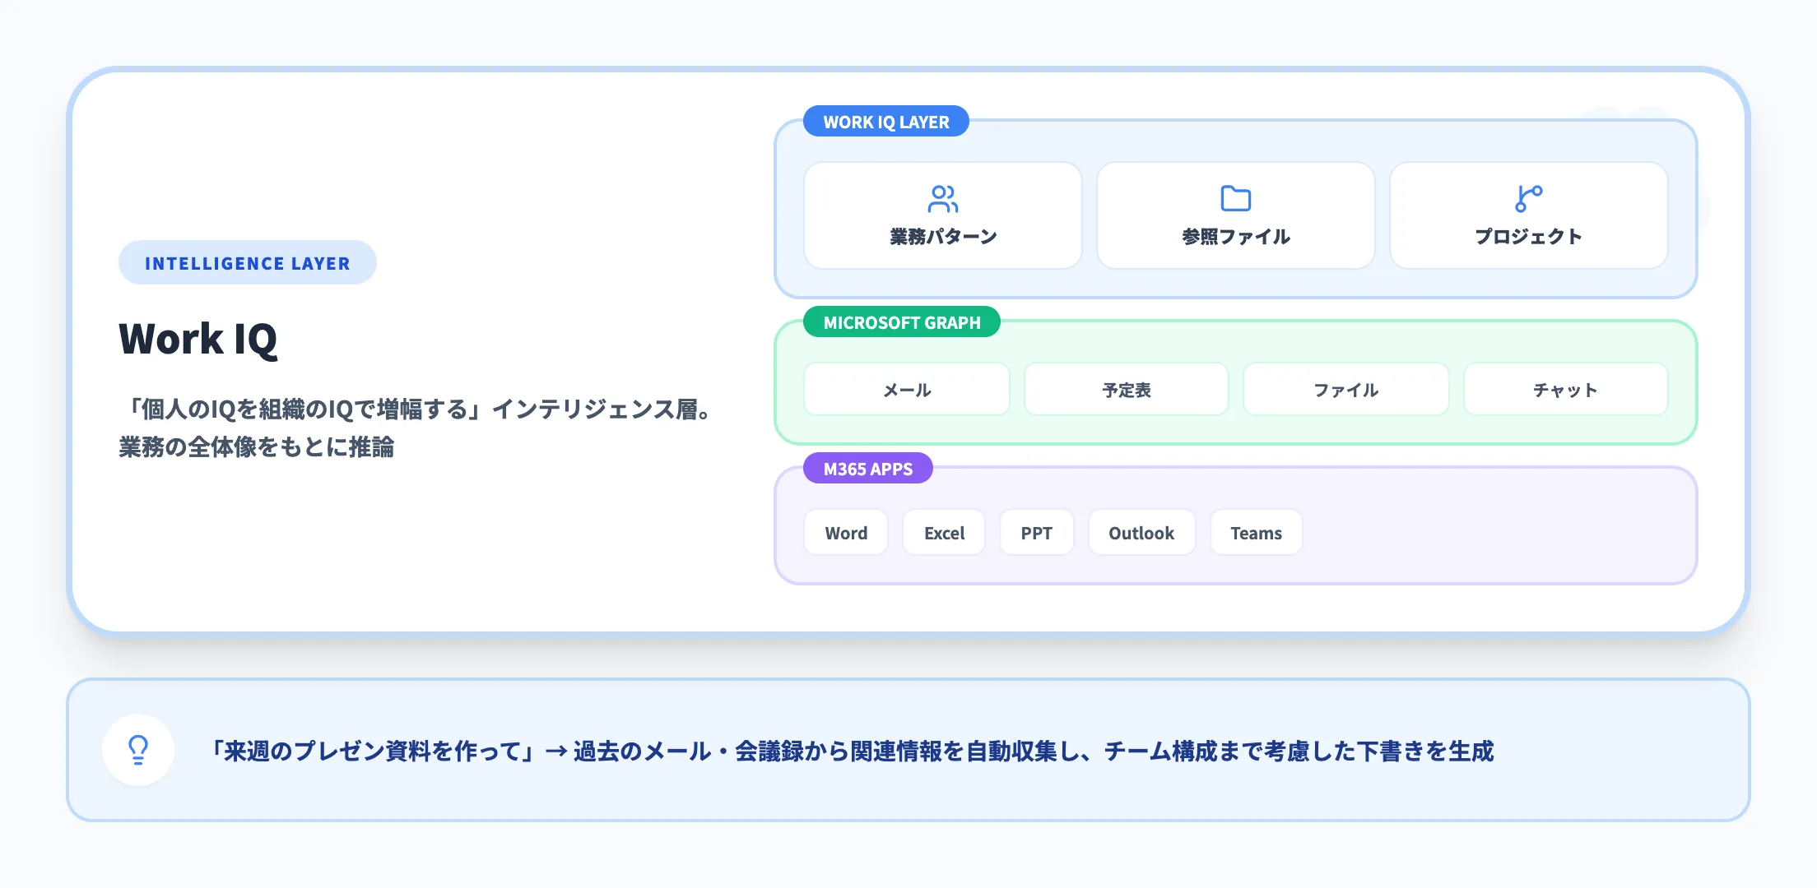Click the 予定表 card

pyautogui.click(x=1126, y=389)
